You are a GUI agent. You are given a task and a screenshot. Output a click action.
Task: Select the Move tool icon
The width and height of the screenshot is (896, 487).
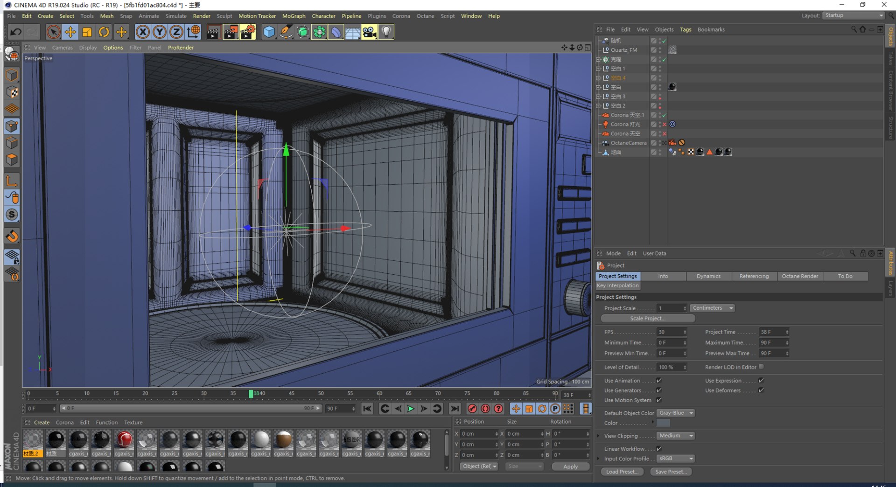tap(70, 32)
